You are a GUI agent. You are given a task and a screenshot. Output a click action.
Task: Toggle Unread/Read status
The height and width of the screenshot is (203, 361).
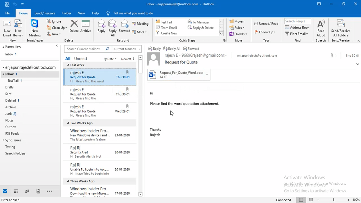[266, 24]
